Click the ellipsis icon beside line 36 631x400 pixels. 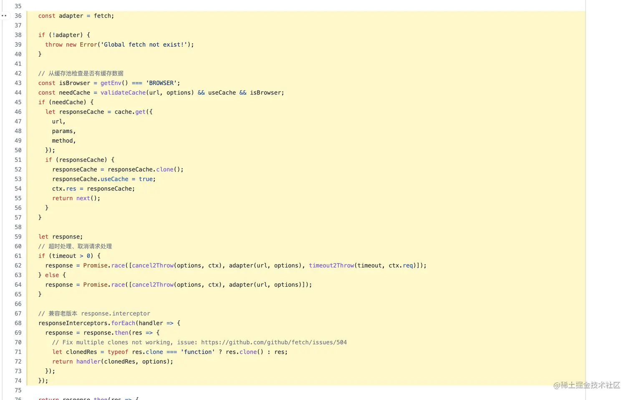pos(4,16)
